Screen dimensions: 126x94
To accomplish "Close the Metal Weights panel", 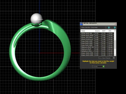I will click(115, 24).
